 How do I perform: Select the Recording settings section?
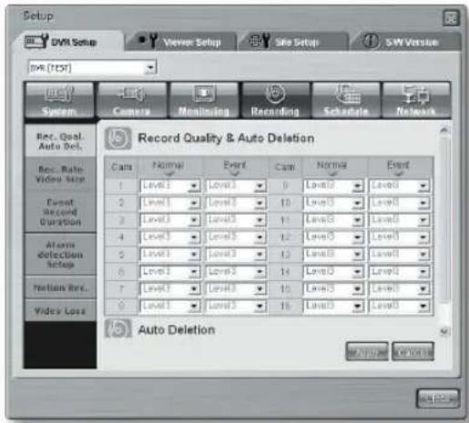point(276,100)
